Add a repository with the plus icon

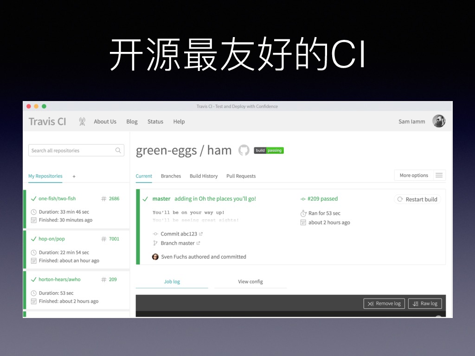[x=74, y=177]
